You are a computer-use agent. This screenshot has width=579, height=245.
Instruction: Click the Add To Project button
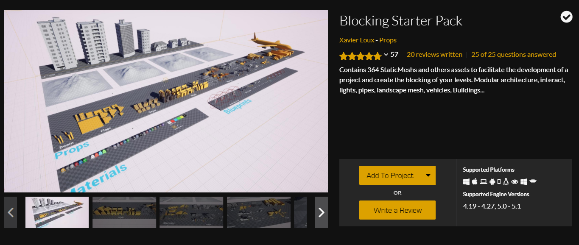coord(390,175)
